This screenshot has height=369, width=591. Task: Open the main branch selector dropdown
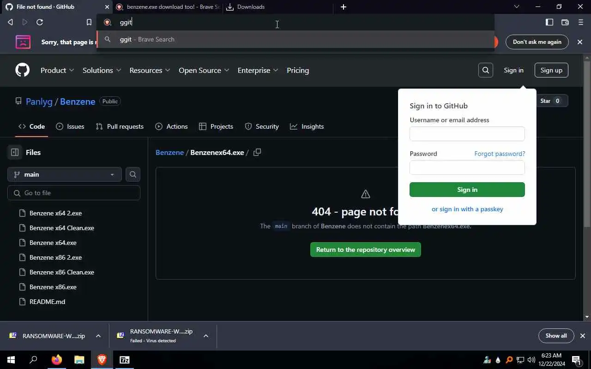(65, 174)
